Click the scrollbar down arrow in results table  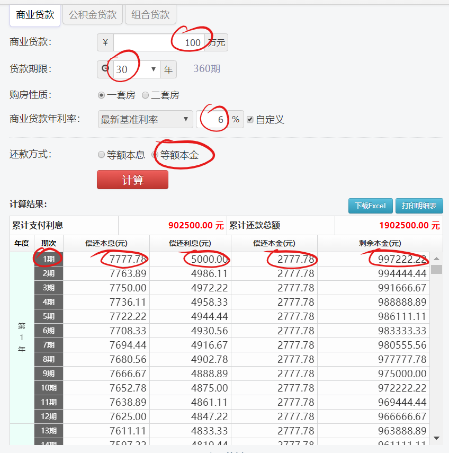tap(437, 438)
